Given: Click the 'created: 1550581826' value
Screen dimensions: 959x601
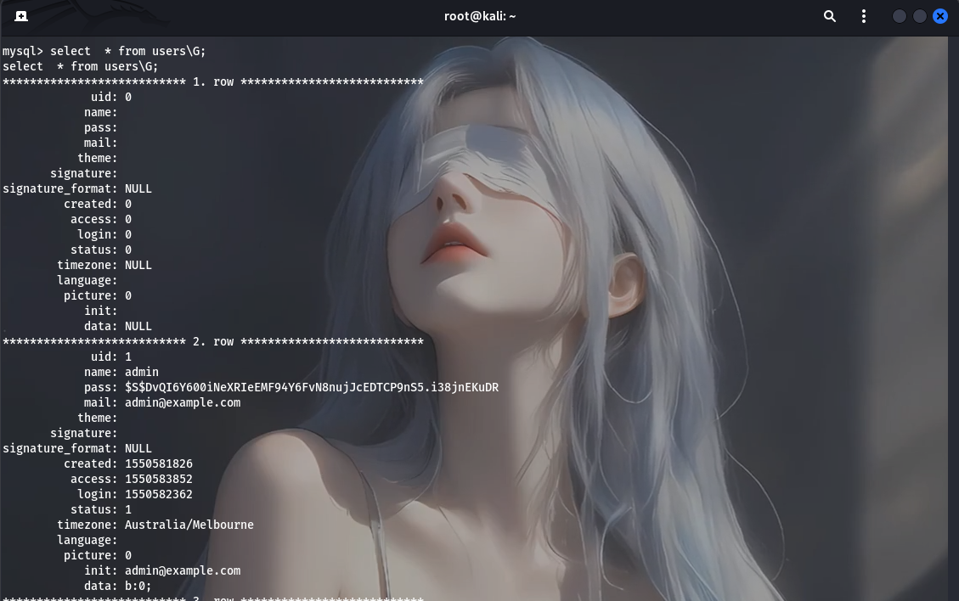Looking at the screenshot, I should click(158, 464).
